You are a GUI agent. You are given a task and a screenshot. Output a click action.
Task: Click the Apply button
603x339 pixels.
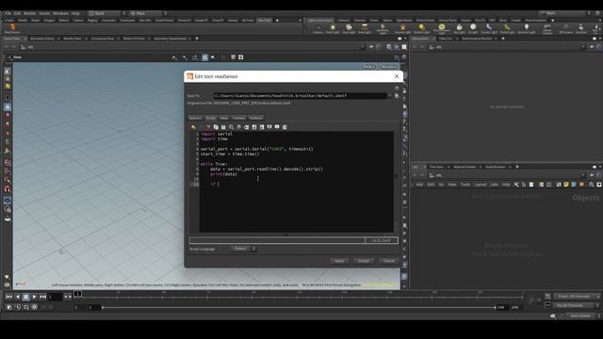[339, 261]
